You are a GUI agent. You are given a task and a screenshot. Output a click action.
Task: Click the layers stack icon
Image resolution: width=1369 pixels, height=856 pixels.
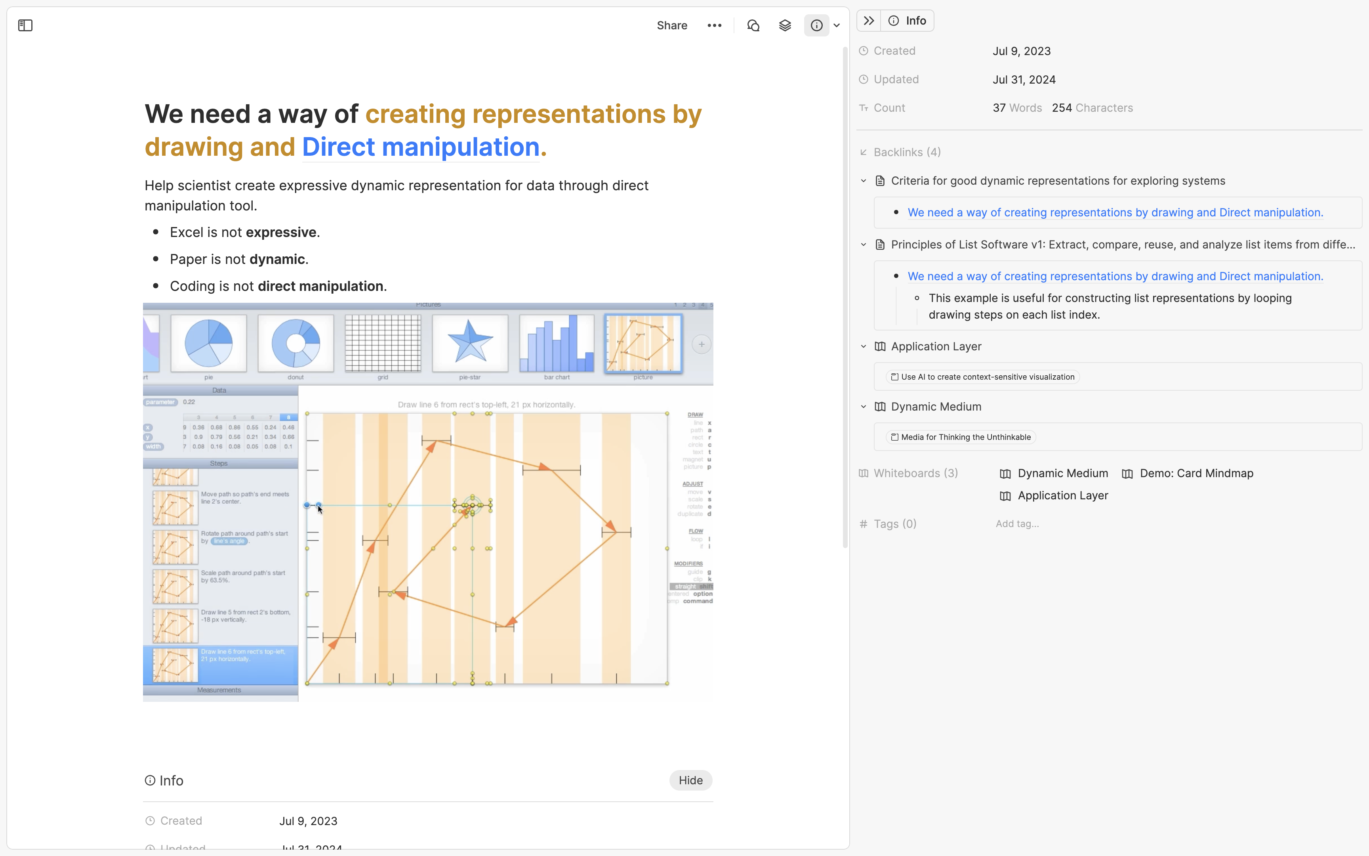click(785, 25)
